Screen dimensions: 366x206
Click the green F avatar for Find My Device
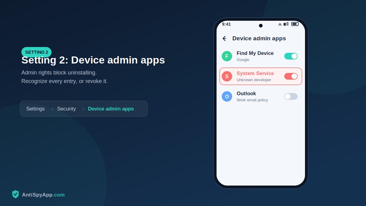pyautogui.click(x=227, y=56)
